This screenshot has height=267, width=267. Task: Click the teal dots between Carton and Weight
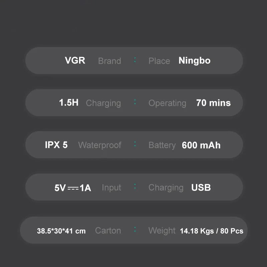pos(135,230)
